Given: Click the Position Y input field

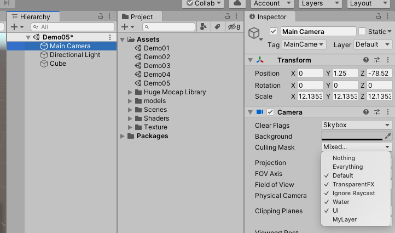Looking at the screenshot, I should coord(344,73).
